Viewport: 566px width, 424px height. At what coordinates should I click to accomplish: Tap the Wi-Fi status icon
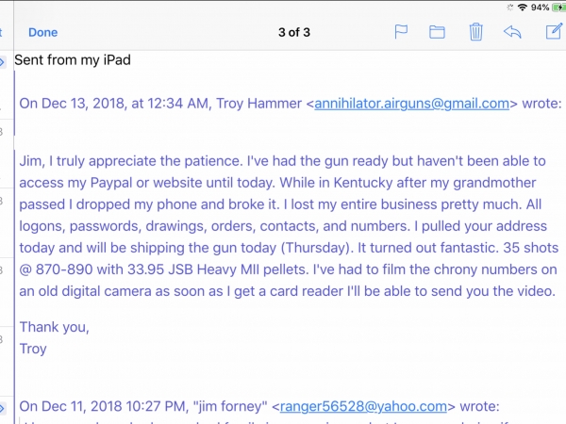pos(522,8)
